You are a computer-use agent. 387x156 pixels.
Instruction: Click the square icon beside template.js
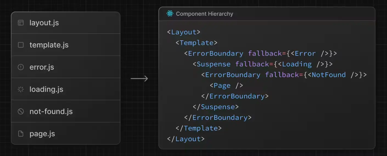pyautogui.click(x=21, y=45)
